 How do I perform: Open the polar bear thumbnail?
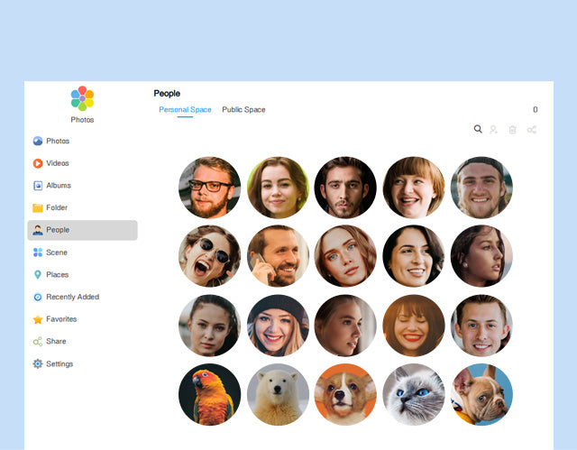pyautogui.click(x=278, y=394)
